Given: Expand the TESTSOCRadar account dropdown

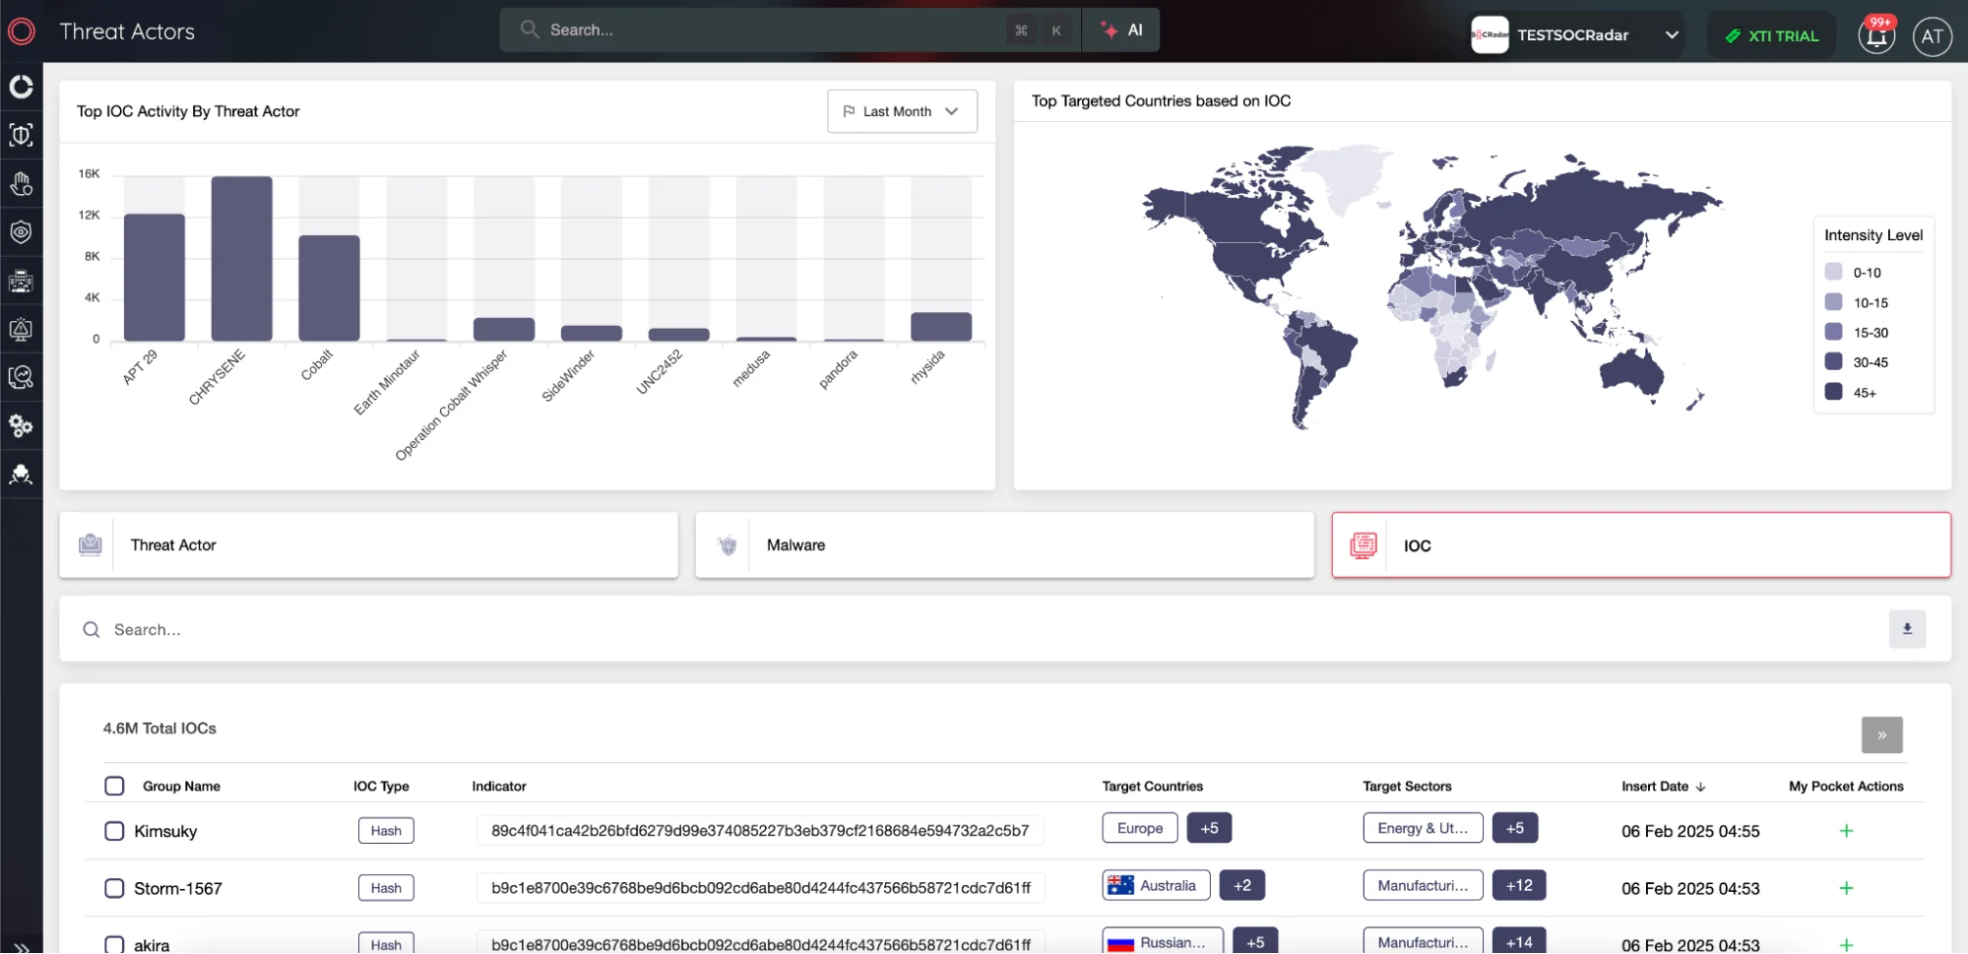Looking at the screenshot, I should (x=1575, y=35).
